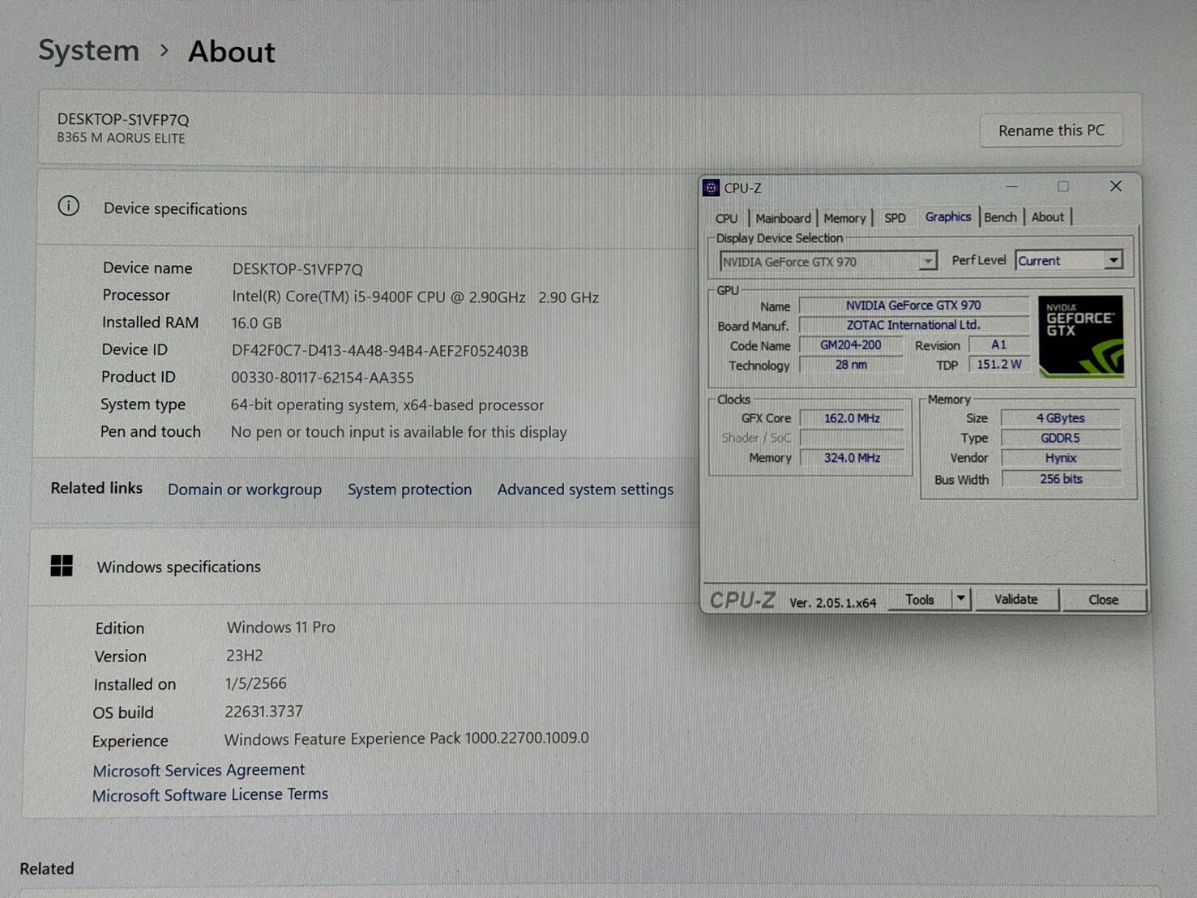1197x898 pixels.
Task: Click the Validate button
Action: point(1015,599)
